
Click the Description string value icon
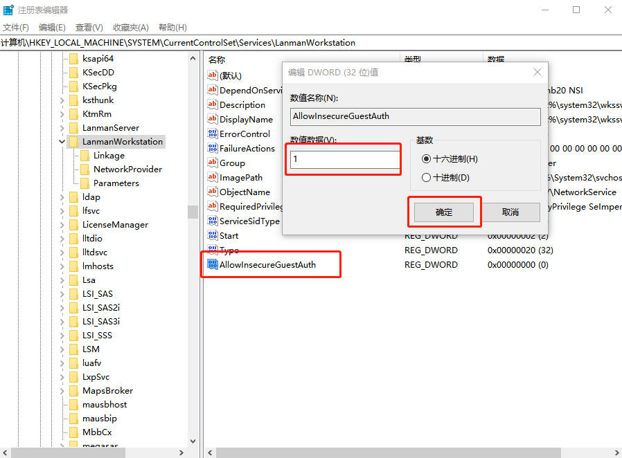click(213, 104)
